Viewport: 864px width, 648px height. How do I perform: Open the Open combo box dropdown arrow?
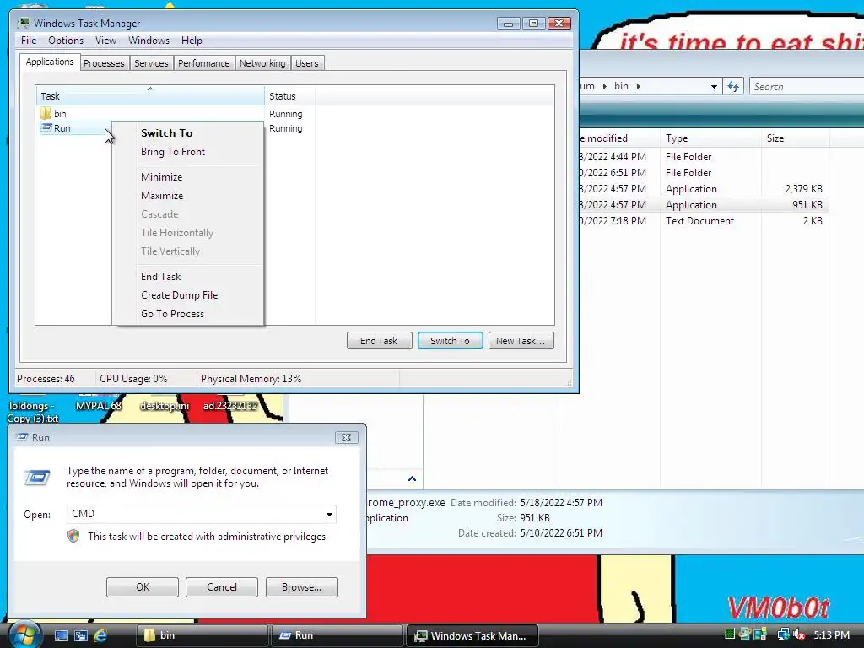(x=329, y=514)
